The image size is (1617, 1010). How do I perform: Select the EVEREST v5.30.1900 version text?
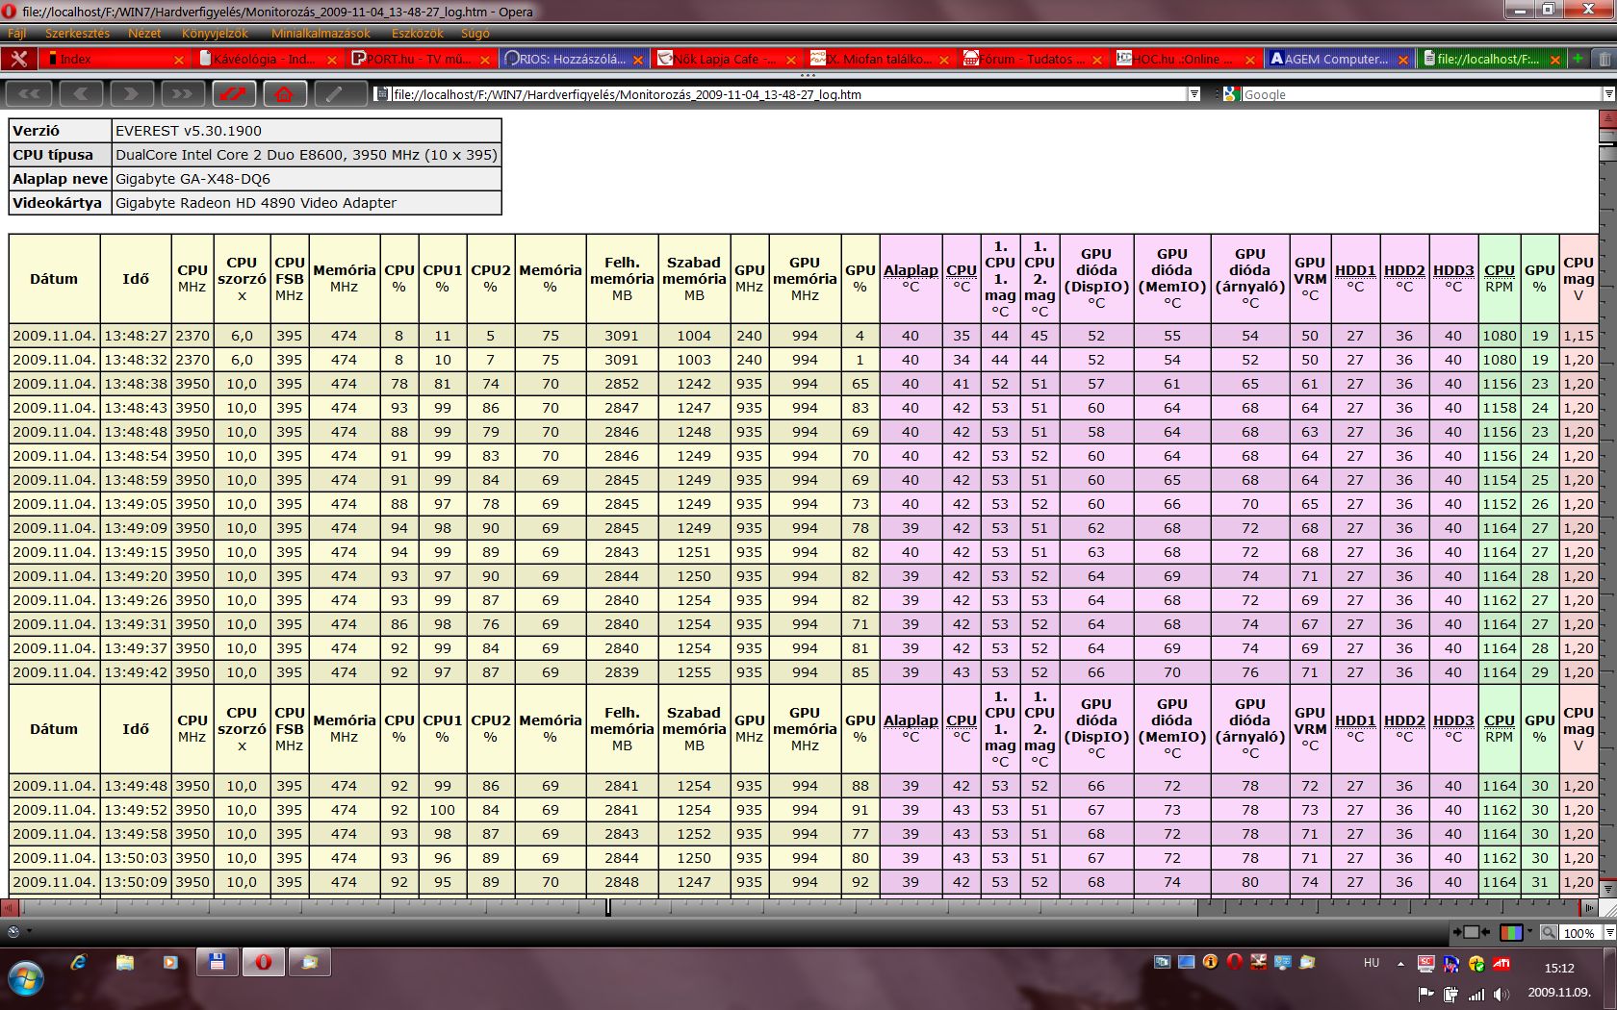coord(189,131)
